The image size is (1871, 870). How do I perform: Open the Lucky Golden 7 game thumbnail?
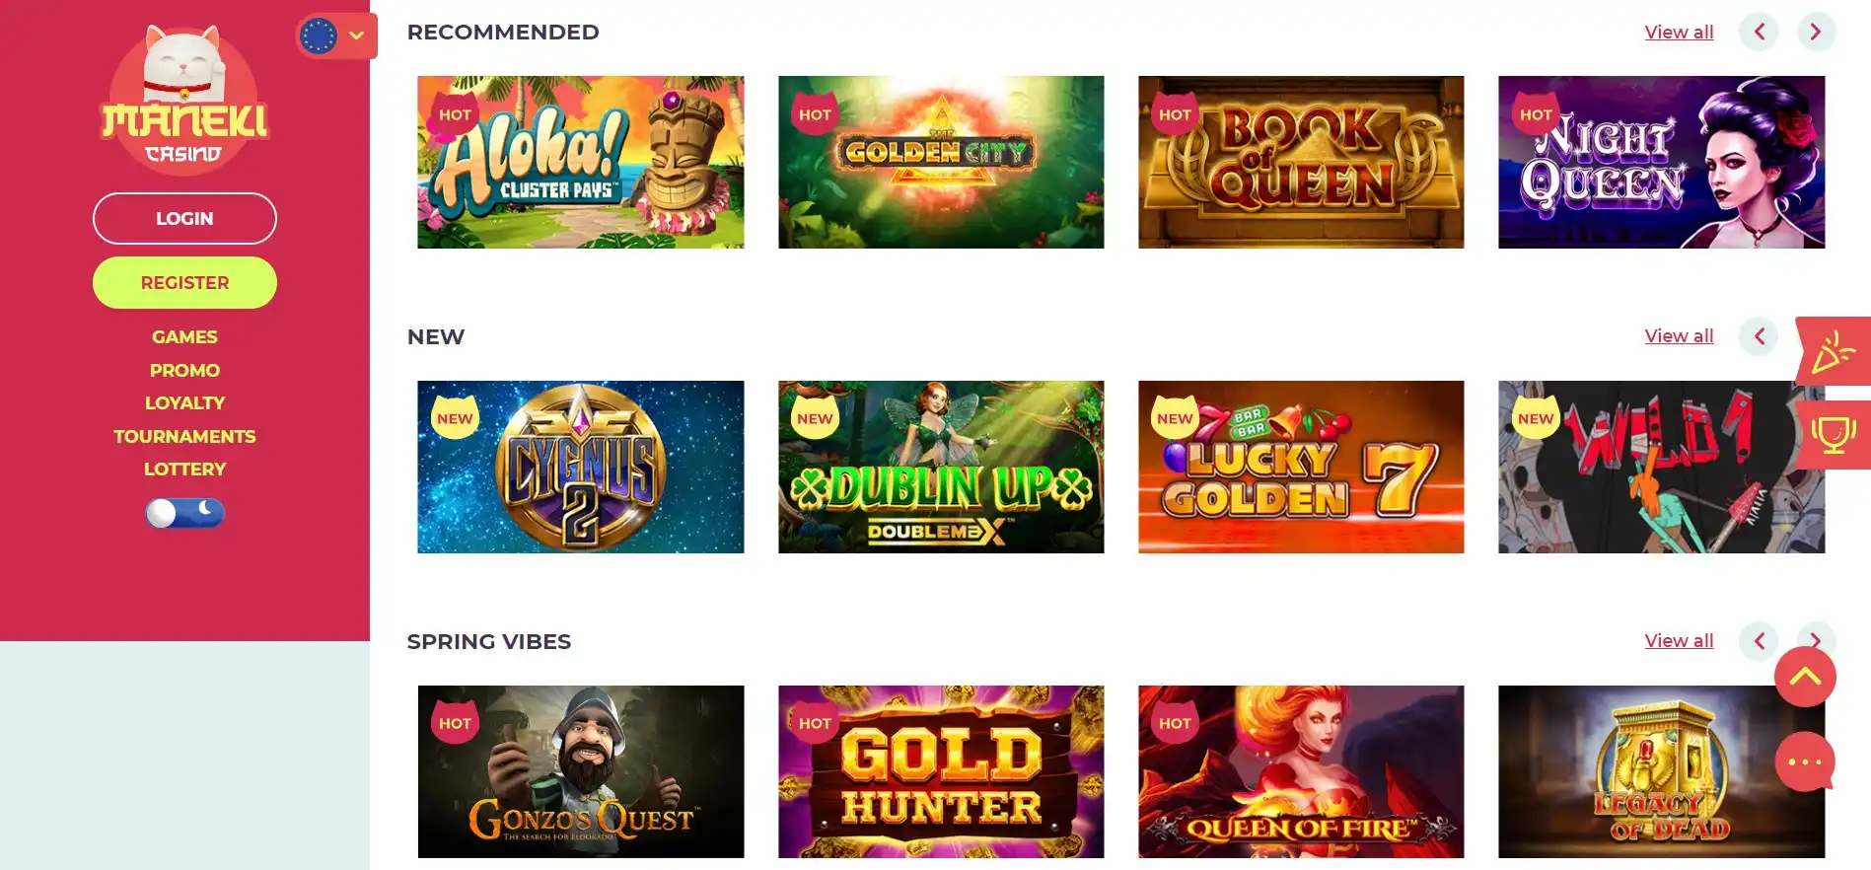click(x=1301, y=467)
